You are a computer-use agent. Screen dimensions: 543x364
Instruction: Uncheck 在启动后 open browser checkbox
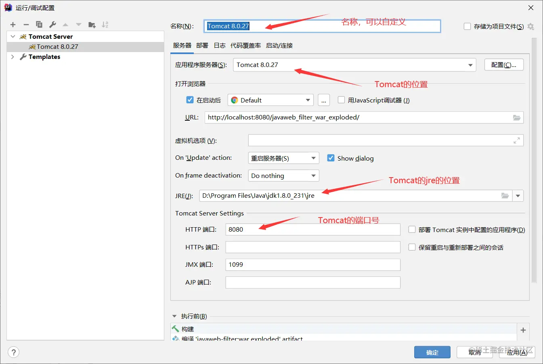190,100
